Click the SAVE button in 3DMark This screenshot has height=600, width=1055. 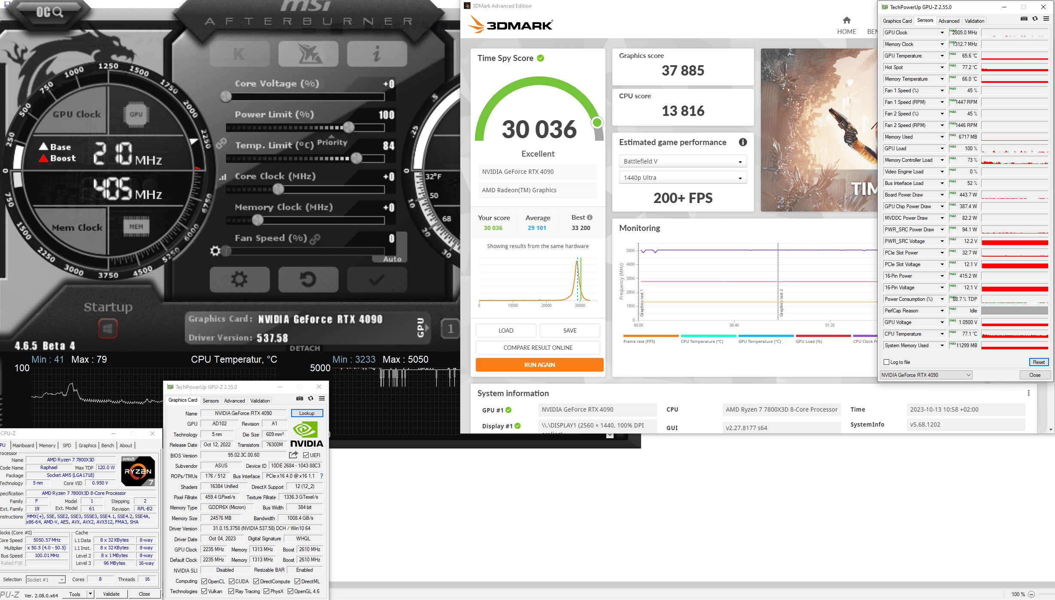[570, 330]
